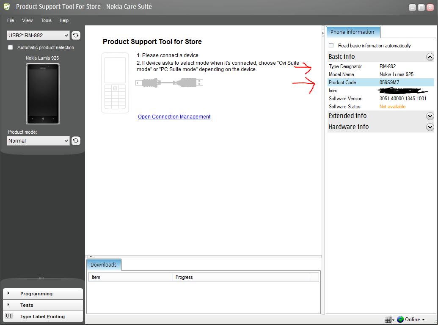Click the Online globe icon
Viewport: 438px width, 325px height.
point(400,319)
